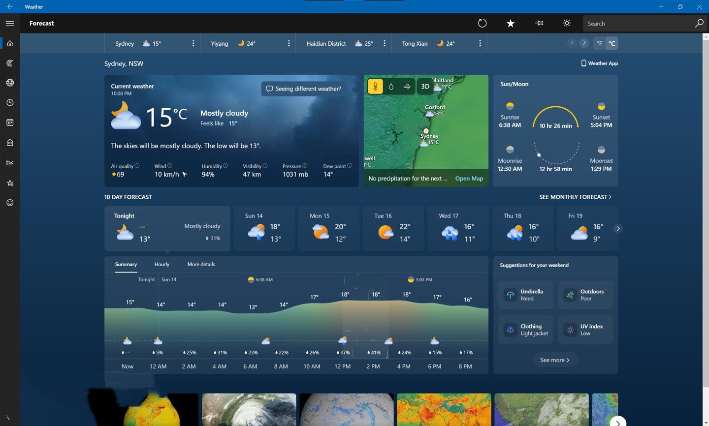709x426 pixels.
Task: Open the Sydney location options menu
Action: tap(193, 43)
